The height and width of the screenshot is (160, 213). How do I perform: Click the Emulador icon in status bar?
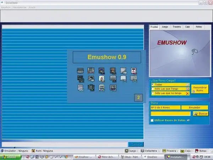pyautogui.click(x=2, y=151)
